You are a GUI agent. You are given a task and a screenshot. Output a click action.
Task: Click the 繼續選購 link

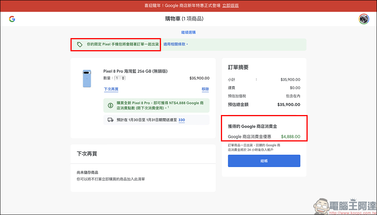(x=188, y=32)
